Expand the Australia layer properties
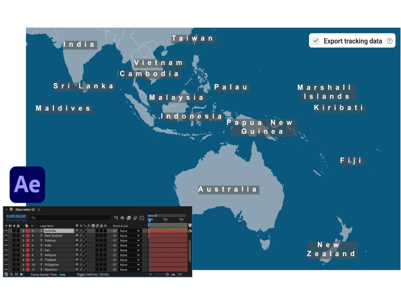Image resolution: width=401 pixels, height=299 pixels. (x=23, y=231)
